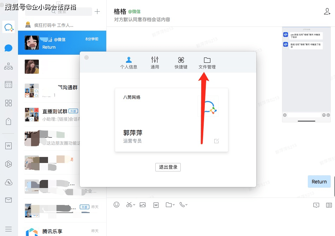Click the 退出登录 button

tap(168, 167)
